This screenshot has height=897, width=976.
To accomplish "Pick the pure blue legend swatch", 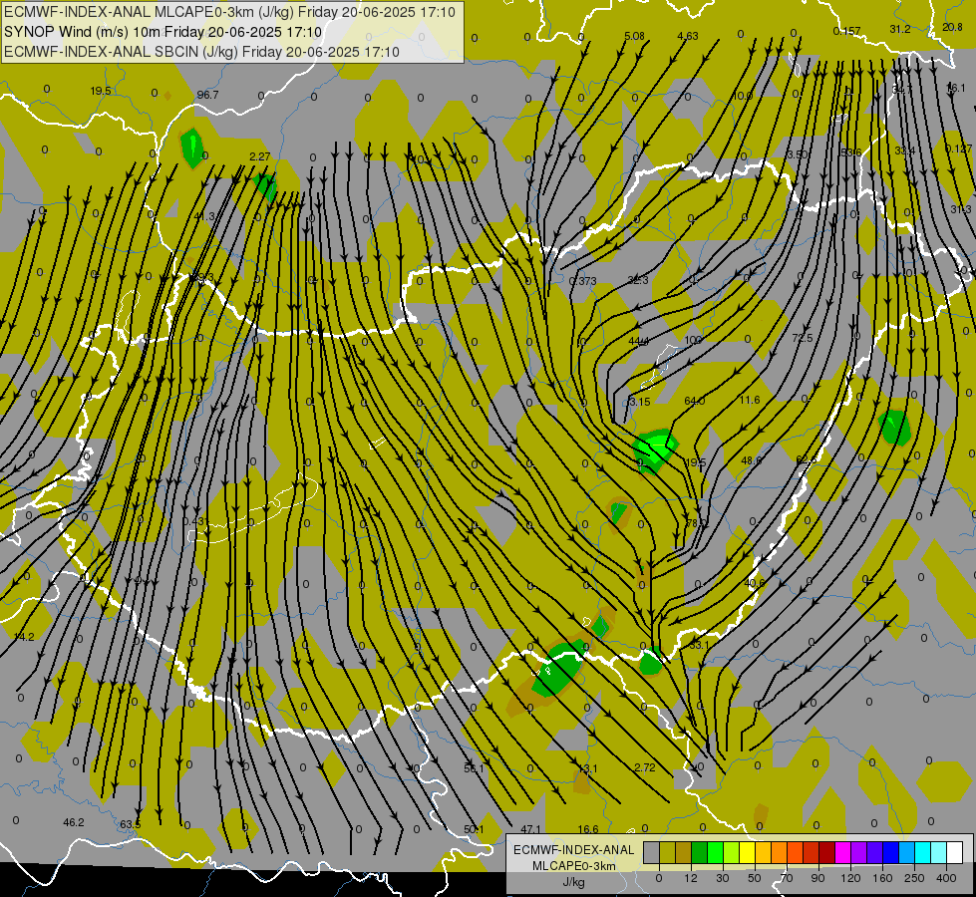I will tap(890, 852).
